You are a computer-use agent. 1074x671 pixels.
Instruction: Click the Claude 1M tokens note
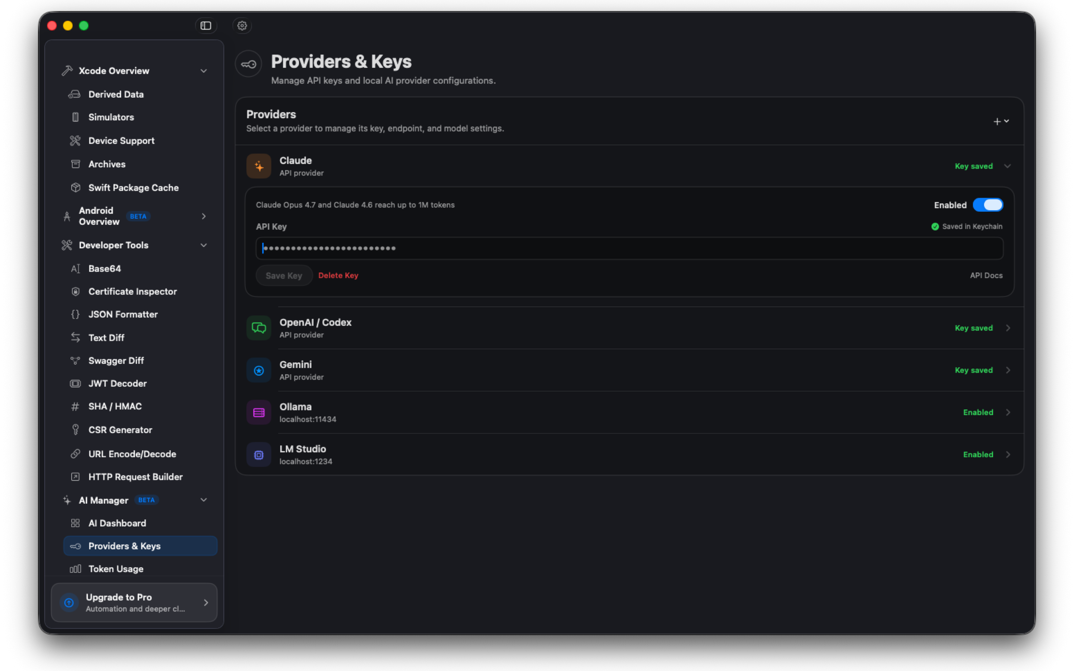(x=355, y=205)
